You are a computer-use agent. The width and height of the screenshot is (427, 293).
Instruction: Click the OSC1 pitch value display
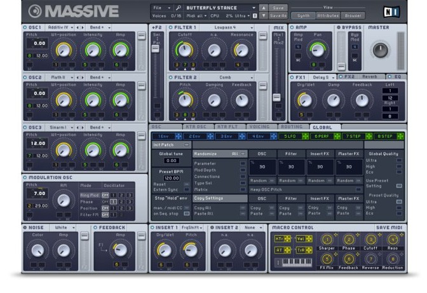[x=37, y=43]
